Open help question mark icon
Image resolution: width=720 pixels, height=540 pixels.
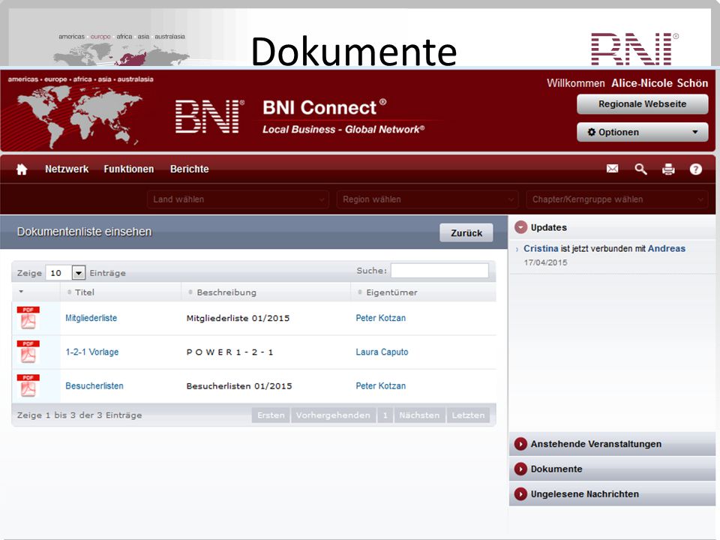[x=695, y=169]
